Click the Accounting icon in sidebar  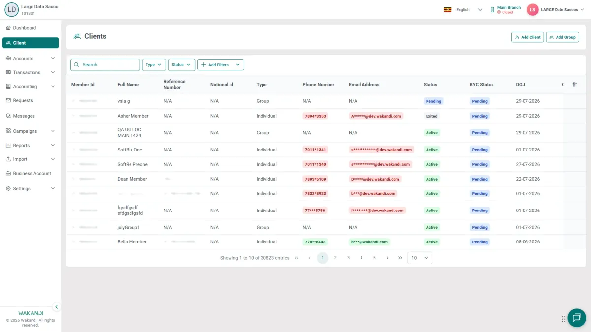click(8, 86)
